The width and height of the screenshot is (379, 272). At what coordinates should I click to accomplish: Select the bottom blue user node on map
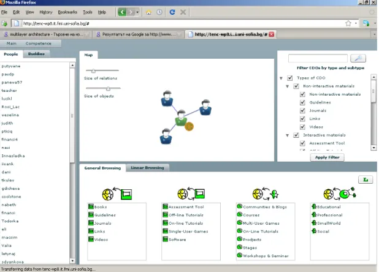[166, 136]
